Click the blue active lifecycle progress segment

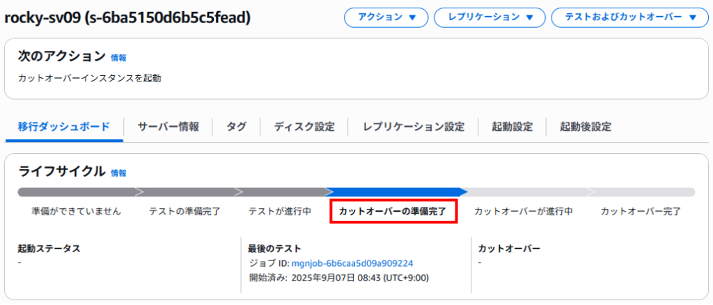(x=396, y=192)
